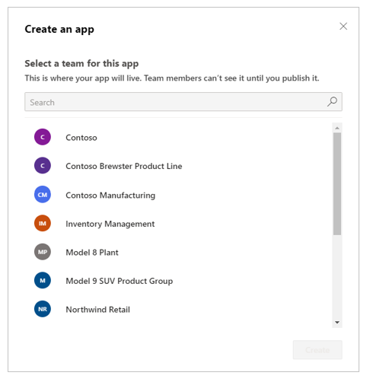Click the Create button

click(317, 350)
